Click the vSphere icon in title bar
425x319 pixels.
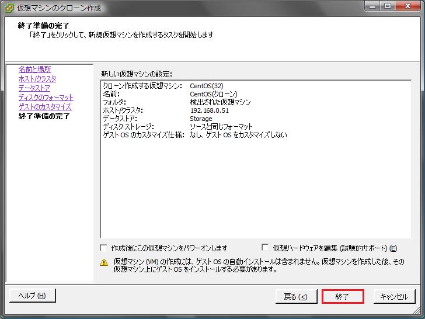(x=9, y=8)
